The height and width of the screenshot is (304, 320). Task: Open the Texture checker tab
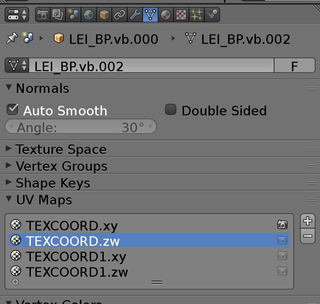[x=181, y=15]
